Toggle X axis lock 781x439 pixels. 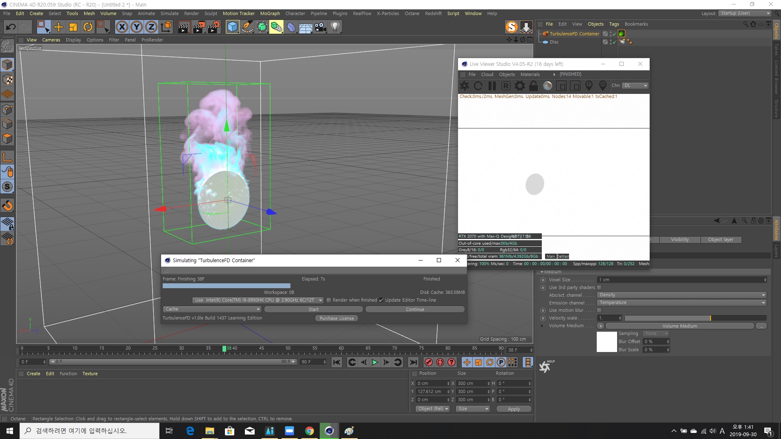click(122, 27)
